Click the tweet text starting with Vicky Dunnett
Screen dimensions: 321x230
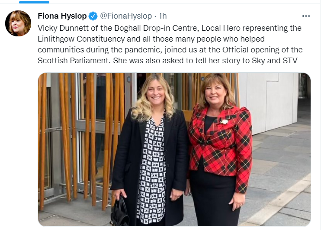point(170,44)
